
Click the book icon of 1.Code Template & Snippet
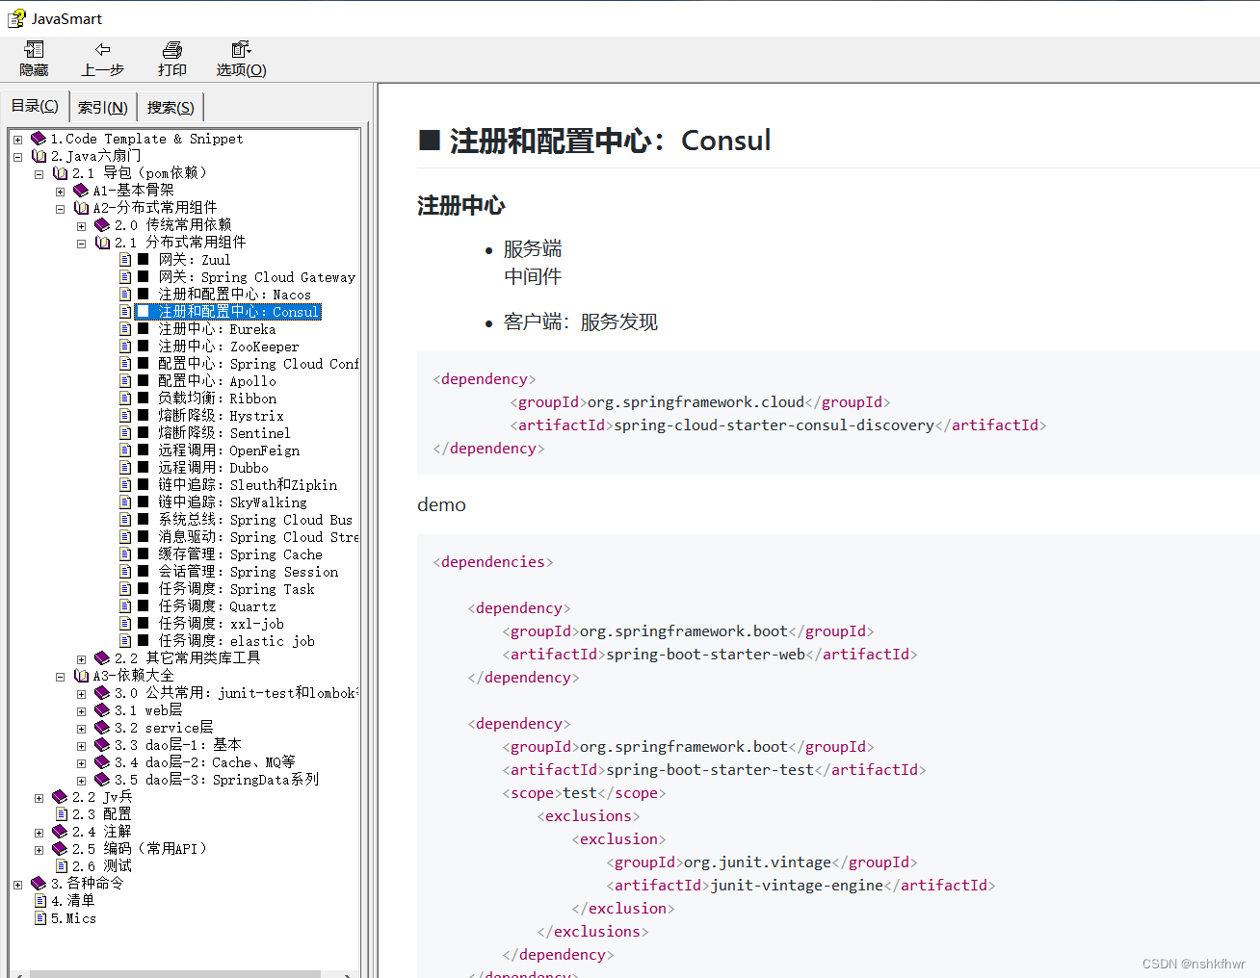tap(39, 139)
